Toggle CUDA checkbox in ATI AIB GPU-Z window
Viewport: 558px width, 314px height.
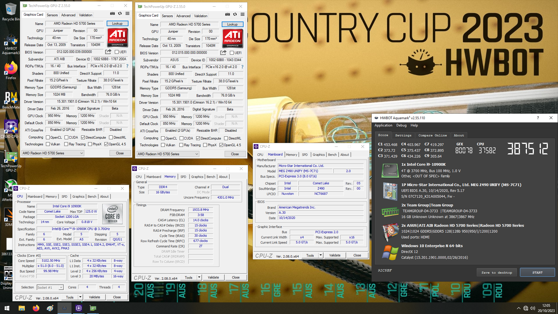click(x=66, y=137)
